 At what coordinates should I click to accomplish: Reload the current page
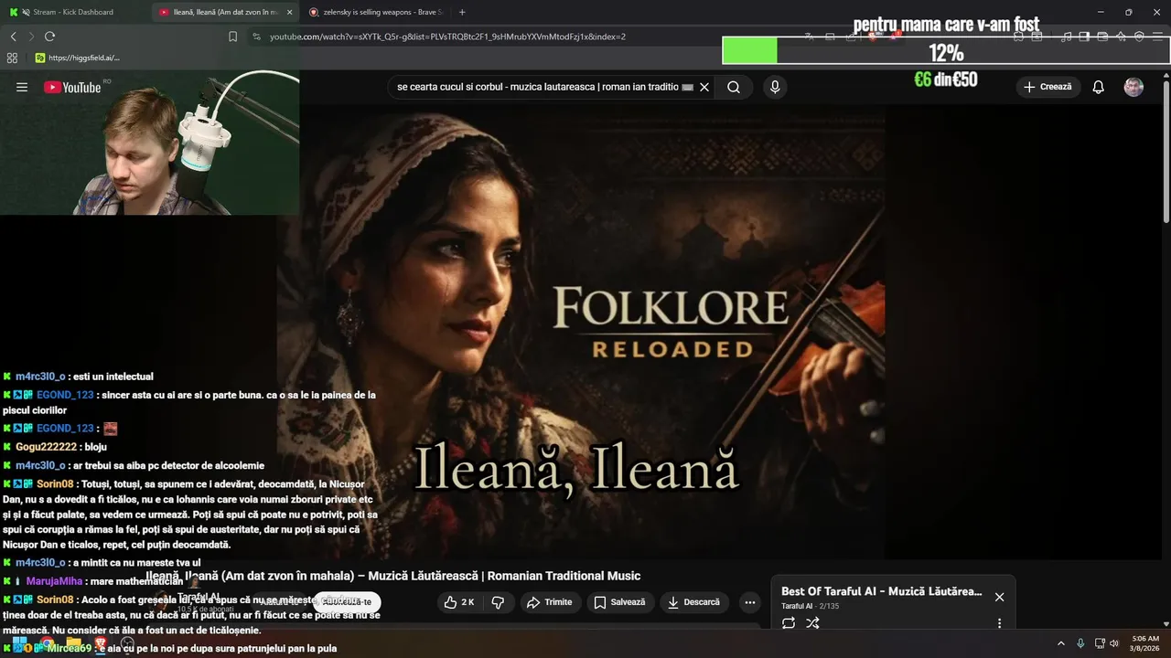[49, 37]
